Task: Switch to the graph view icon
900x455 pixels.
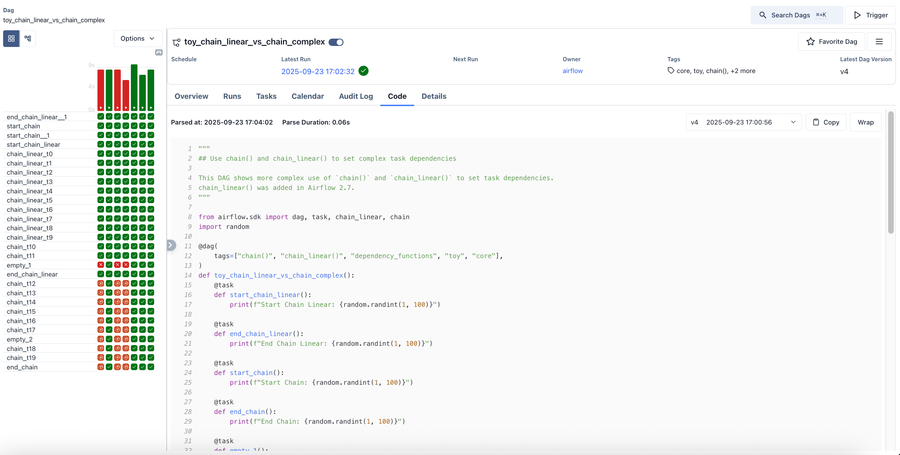Action: coord(27,38)
